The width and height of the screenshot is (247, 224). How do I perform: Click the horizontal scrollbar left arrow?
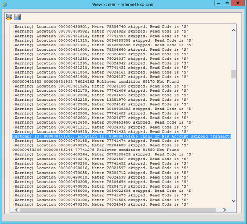tap(16, 210)
